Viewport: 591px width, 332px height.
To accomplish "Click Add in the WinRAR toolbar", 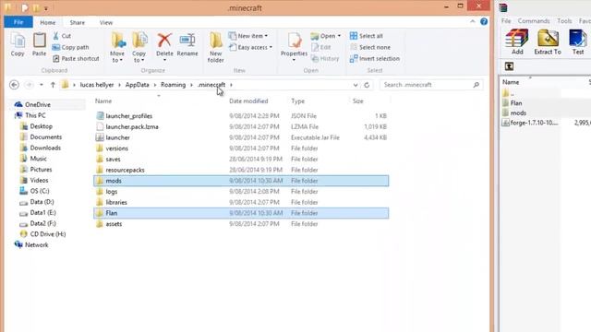I will 517,42.
